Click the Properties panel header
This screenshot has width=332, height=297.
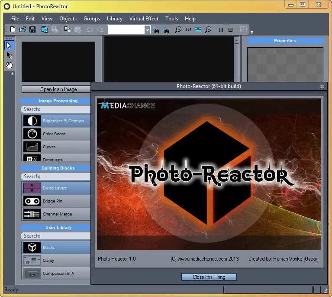pyautogui.click(x=285, y=41)
